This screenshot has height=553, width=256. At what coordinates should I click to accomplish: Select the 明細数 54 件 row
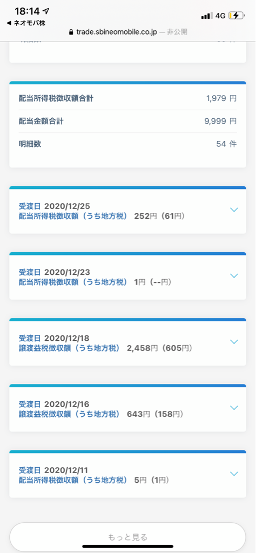[127, 144]
